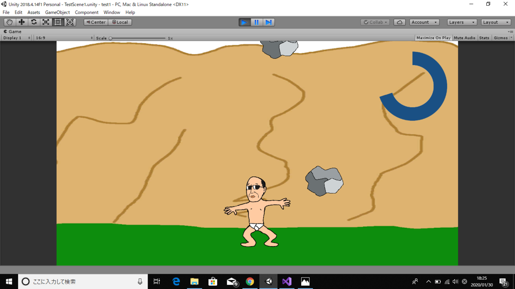Open Microsoft Store from the taskbar

point(213,281)
